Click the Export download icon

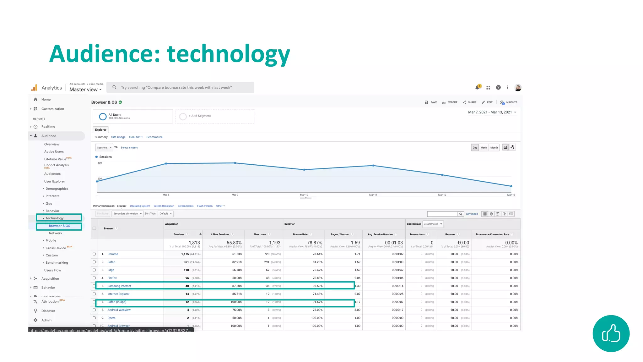tap(444, 102)
